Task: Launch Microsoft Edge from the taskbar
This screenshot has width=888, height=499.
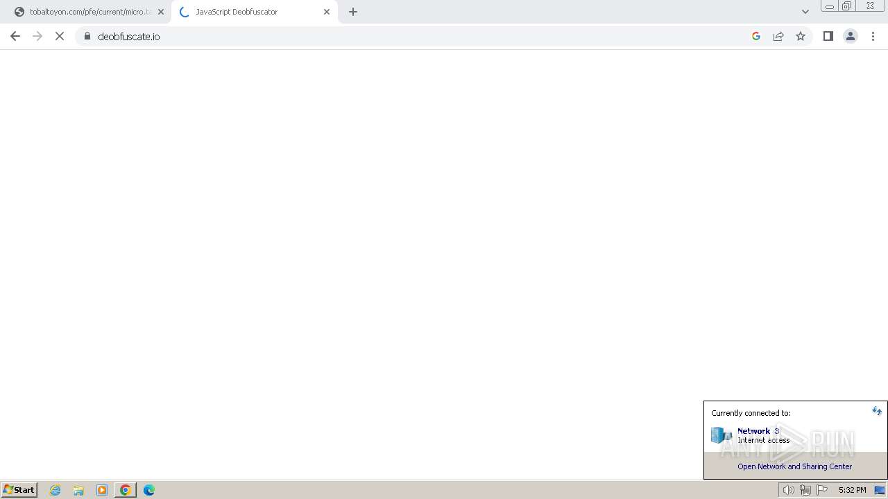Action: tap(149, 490)
